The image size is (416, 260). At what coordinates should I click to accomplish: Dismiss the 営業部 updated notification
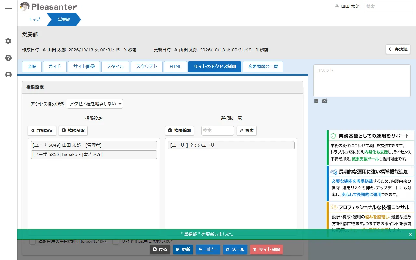[x=410, y=234]
